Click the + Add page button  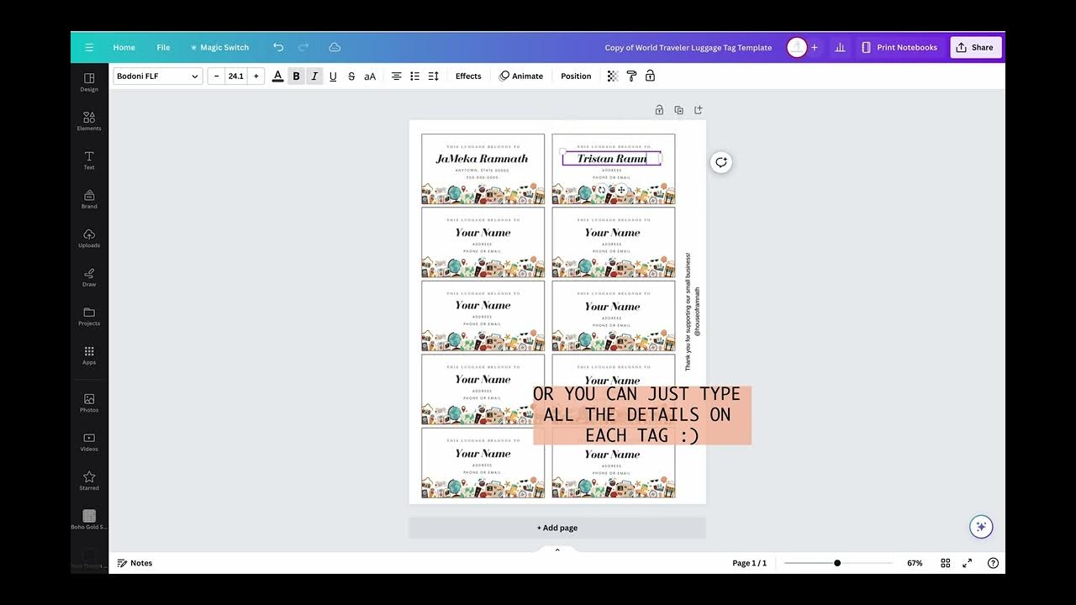(x=557, y=528)
